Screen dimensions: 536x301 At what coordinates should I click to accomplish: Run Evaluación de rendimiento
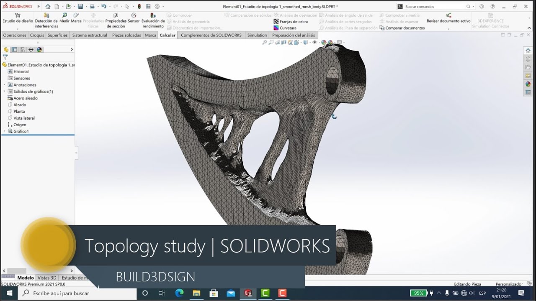pyautogui.click(x=153, y=21)
